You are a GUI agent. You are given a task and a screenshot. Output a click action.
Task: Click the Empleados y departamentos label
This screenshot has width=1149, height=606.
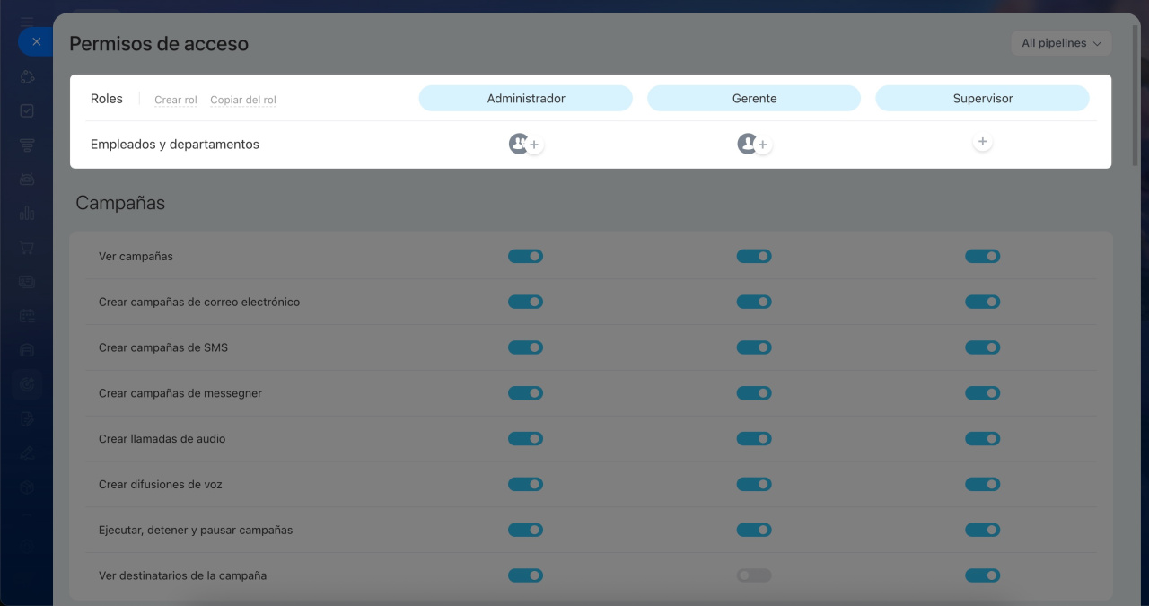[x=175, y=145]
